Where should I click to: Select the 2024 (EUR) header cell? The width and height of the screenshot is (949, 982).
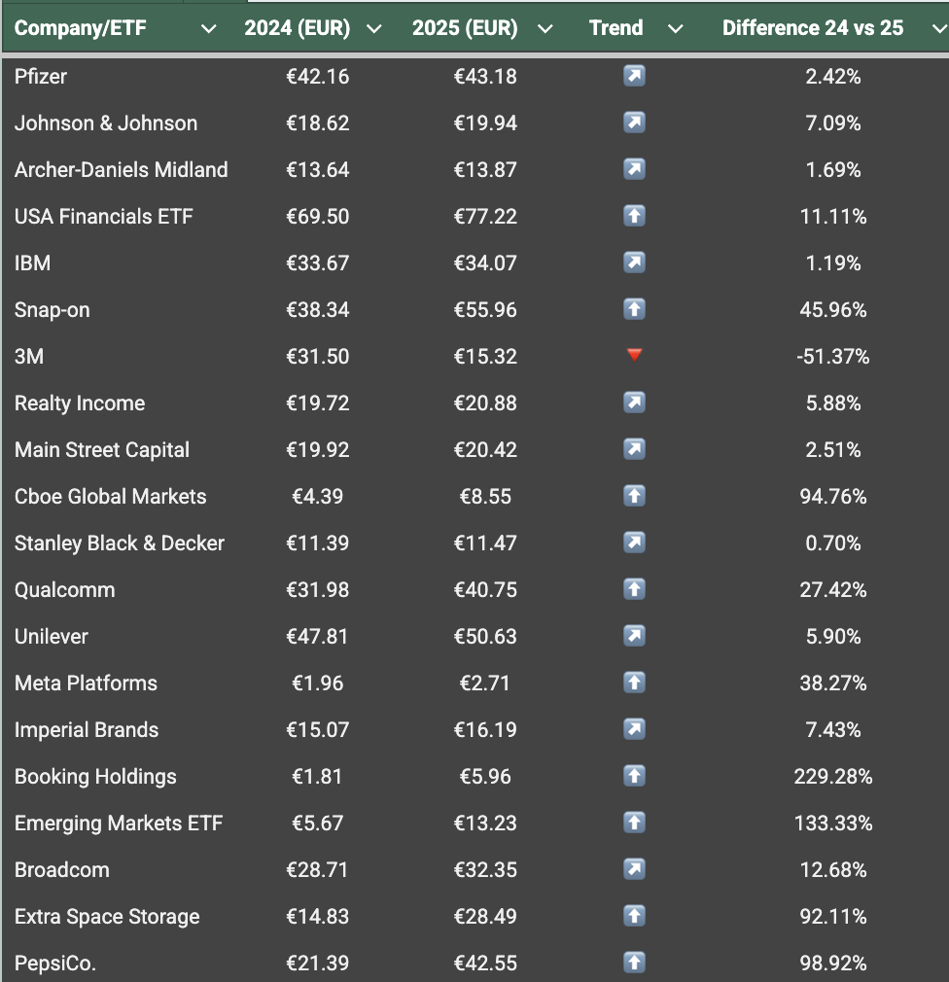(297, 28)
